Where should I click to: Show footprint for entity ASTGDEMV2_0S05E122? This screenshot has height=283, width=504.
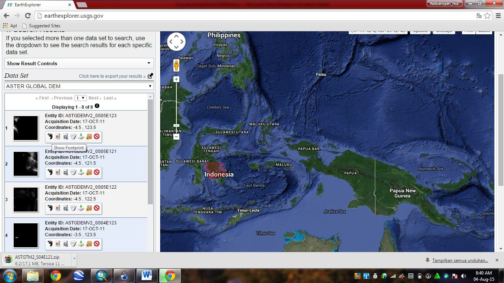[50, 208]
